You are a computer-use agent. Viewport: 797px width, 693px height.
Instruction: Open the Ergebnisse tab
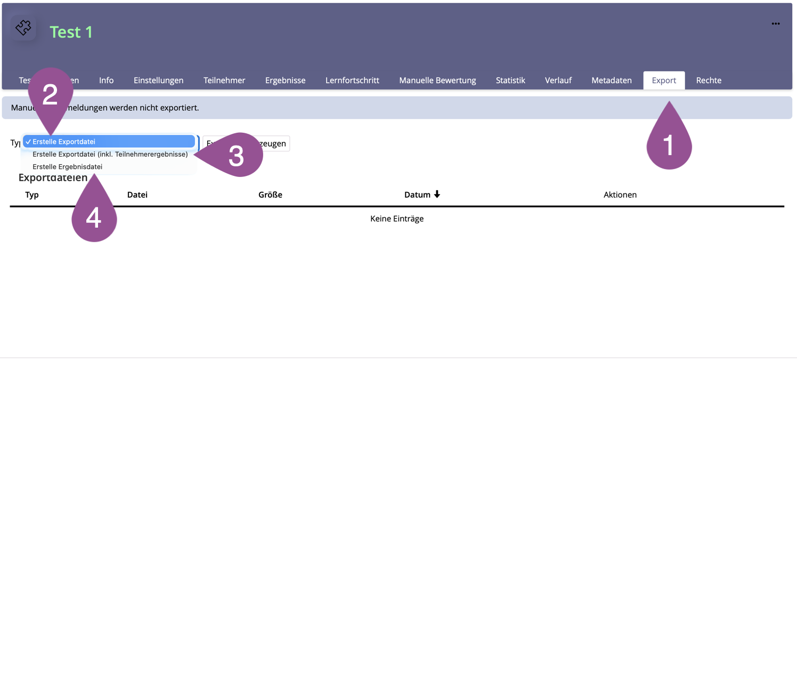point(285,80)
